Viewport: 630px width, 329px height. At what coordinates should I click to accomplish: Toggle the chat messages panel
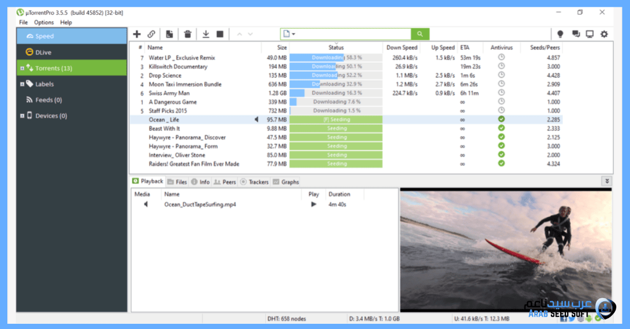tap(575, 34)
